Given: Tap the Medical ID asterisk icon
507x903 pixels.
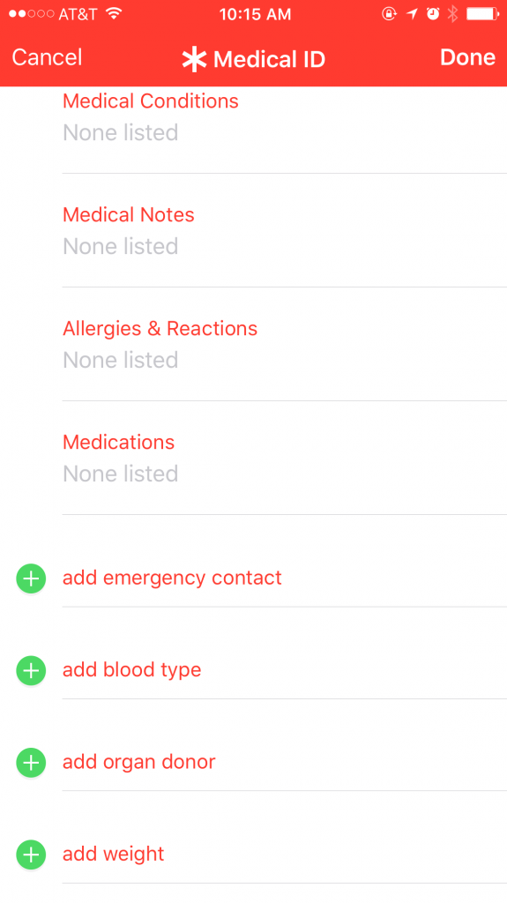Looking at the screenshot, I should tap(194, 59).
